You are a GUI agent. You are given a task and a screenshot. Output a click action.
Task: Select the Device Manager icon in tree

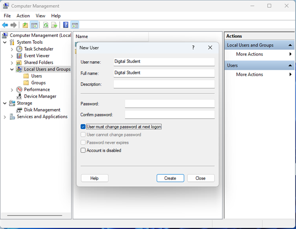tap(19, 96)
